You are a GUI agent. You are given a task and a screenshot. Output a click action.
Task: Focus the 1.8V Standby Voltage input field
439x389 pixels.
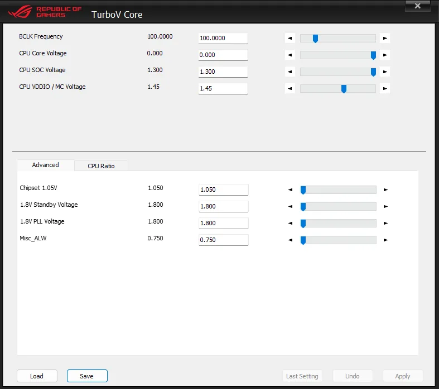[x=224, y=206]
